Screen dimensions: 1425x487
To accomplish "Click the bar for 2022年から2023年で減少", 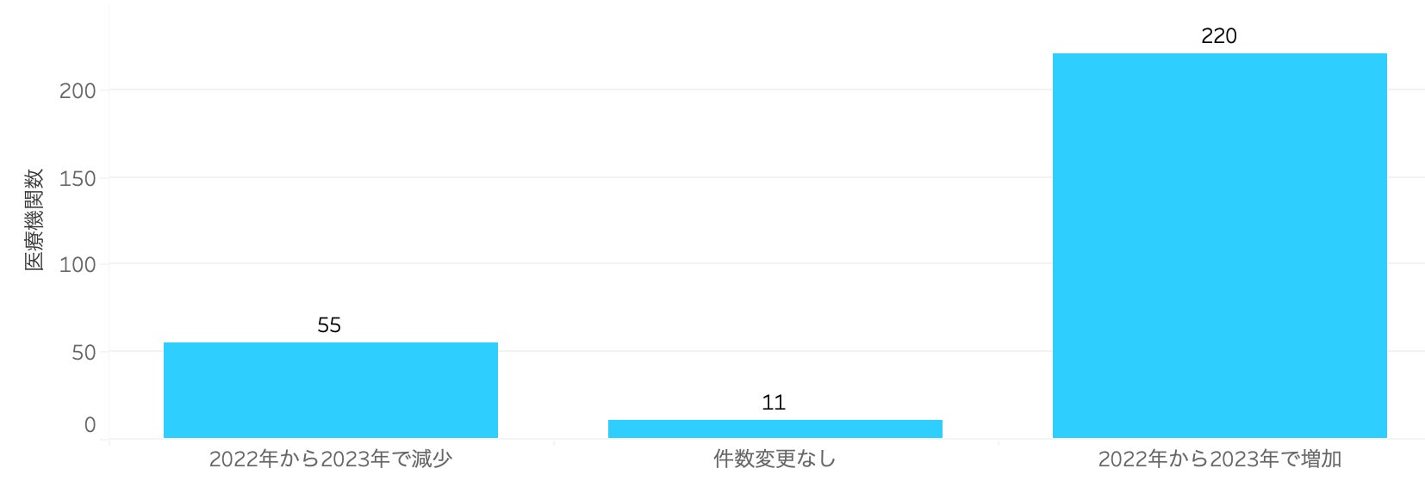I will coord(330,391).
